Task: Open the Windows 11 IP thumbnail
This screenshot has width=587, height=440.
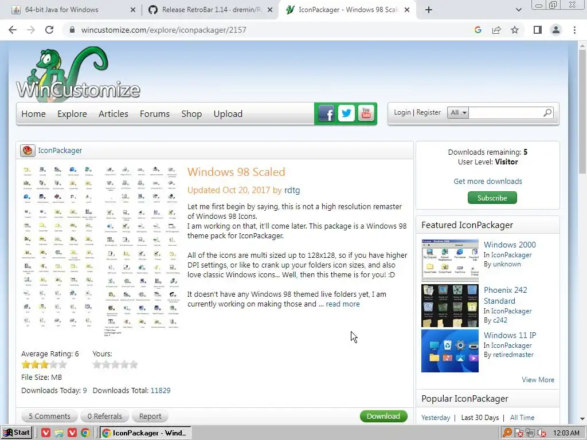Action: (x=450, y=351)
